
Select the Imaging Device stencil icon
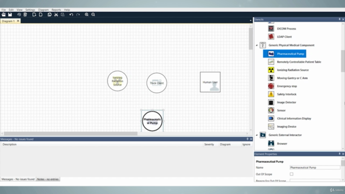pyautogui.click(x=271, y=127)
